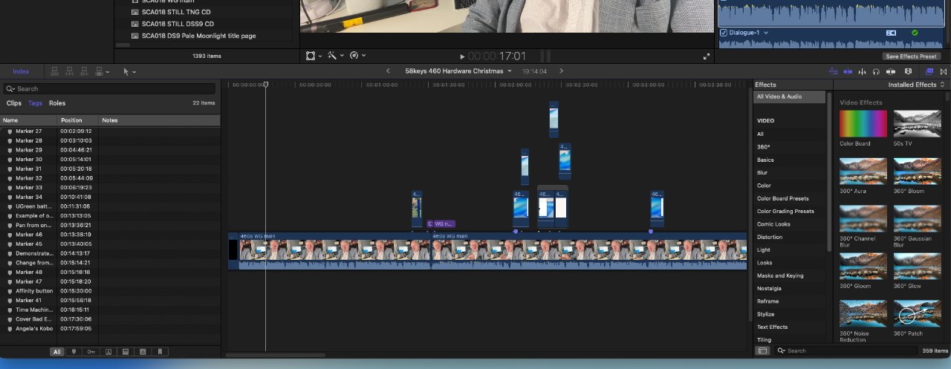Filter index by keywords key icon
This screenshot has width=951, height=369.
[x=91, y=352]
